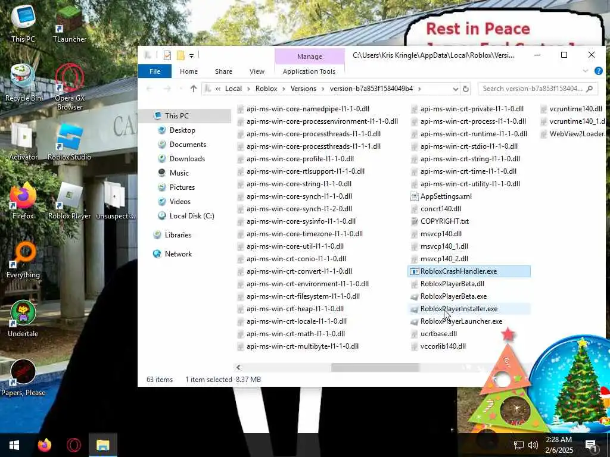Click New folder quick access toolbar icon
Screen dimensions: 610x457
click(x=180, y=55)
